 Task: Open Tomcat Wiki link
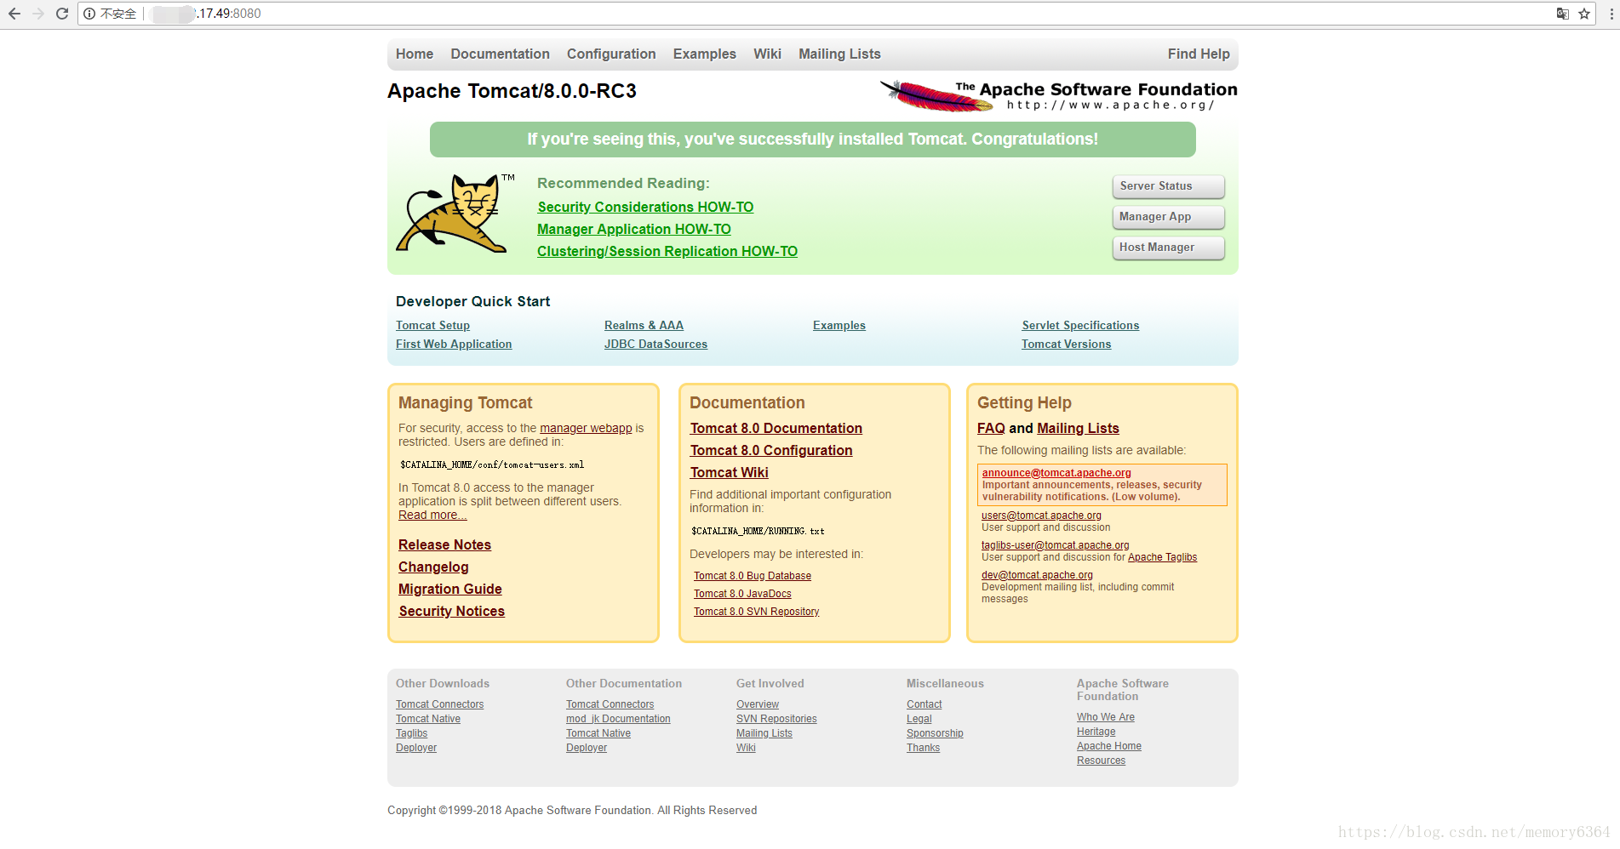(x=730, y=473)
